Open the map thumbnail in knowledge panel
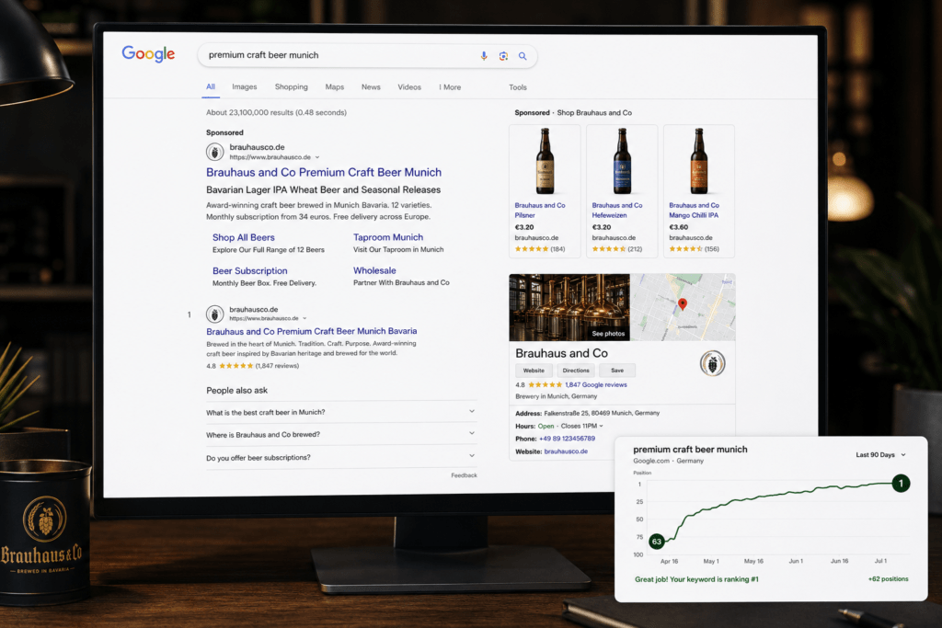Image resolution: width=942 pixels, height=628 pixels. point(683,307)
